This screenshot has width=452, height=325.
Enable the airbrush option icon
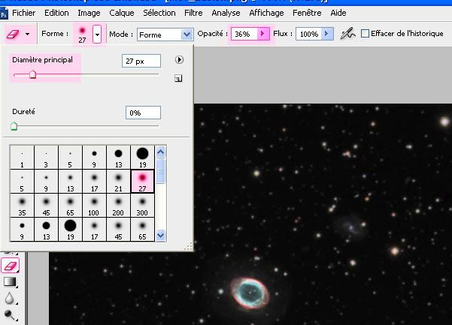coord(347,34)
